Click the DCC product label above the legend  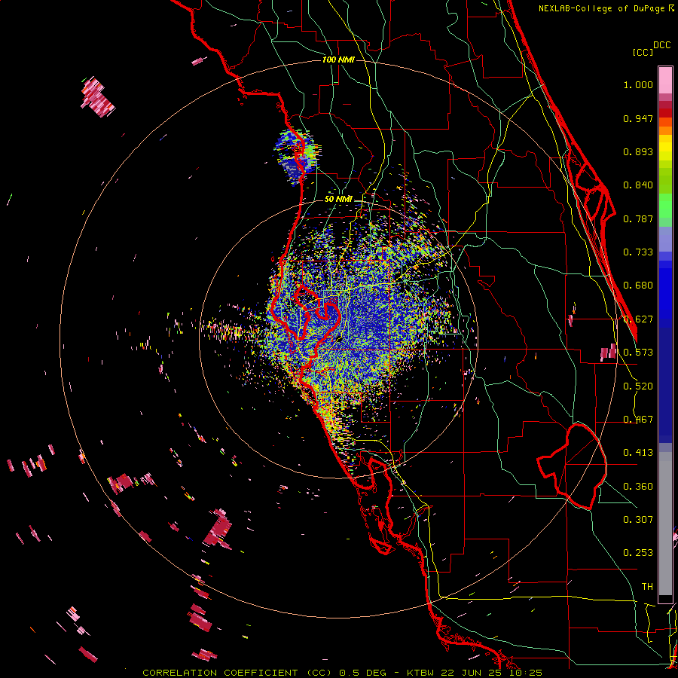coord(662,45)
